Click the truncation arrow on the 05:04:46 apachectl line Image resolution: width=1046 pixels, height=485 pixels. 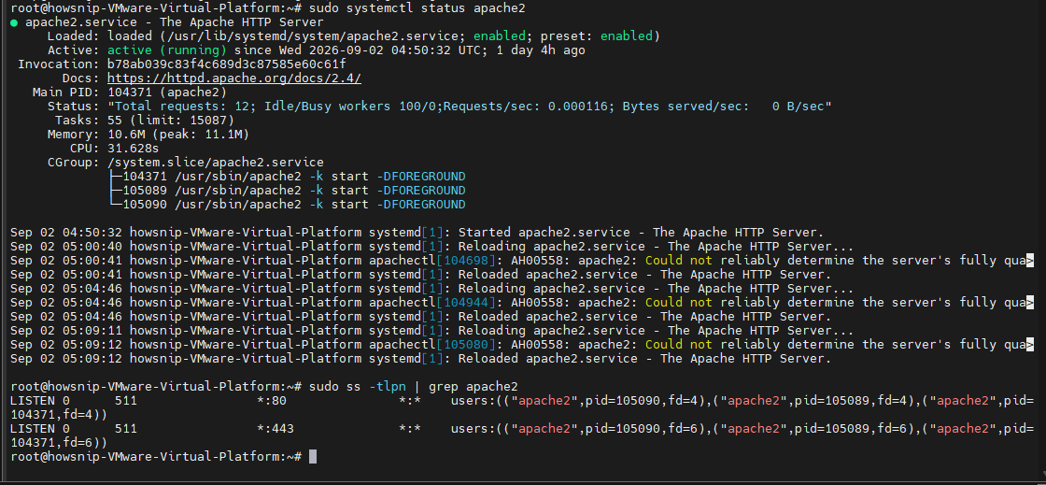1030,302
